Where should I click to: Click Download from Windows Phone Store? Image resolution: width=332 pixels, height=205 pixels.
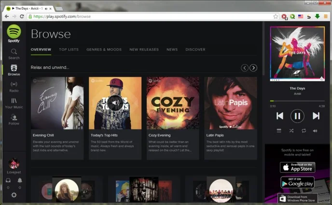coord(297,198)
